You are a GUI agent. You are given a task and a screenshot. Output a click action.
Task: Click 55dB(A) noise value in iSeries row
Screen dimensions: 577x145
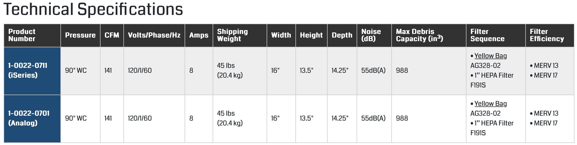tap(373, 70)
